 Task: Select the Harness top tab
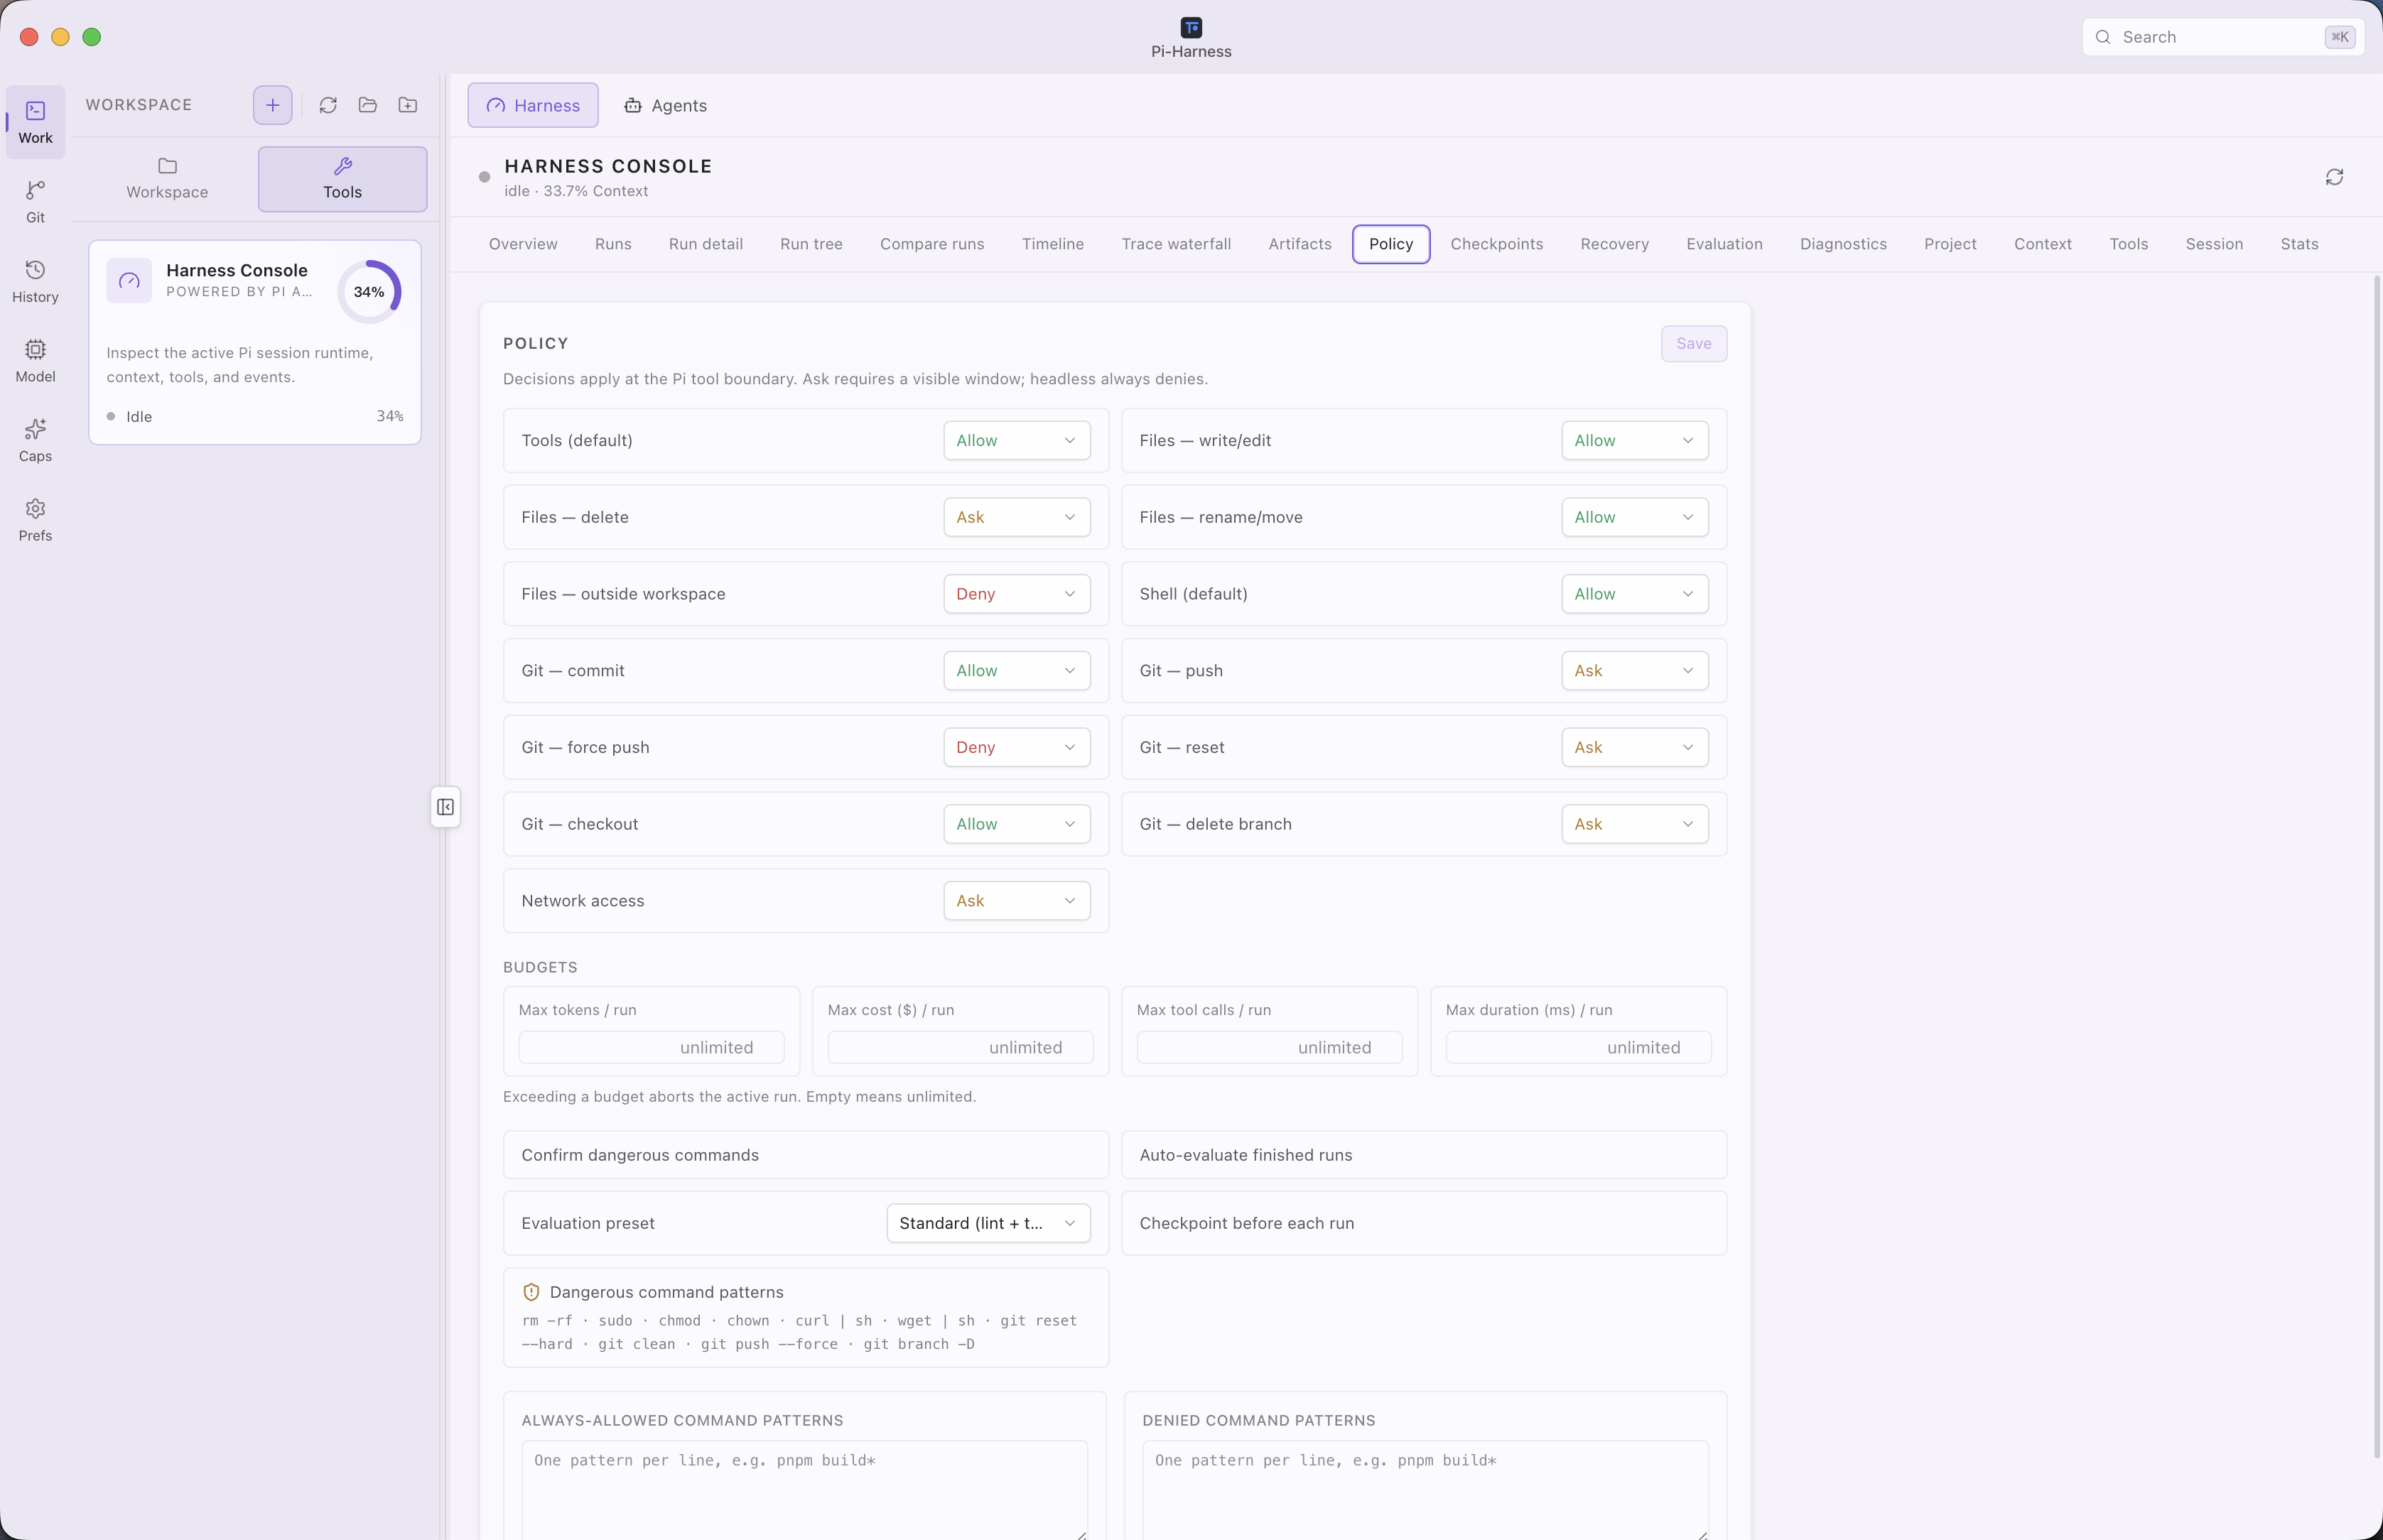tap(533, 105)
